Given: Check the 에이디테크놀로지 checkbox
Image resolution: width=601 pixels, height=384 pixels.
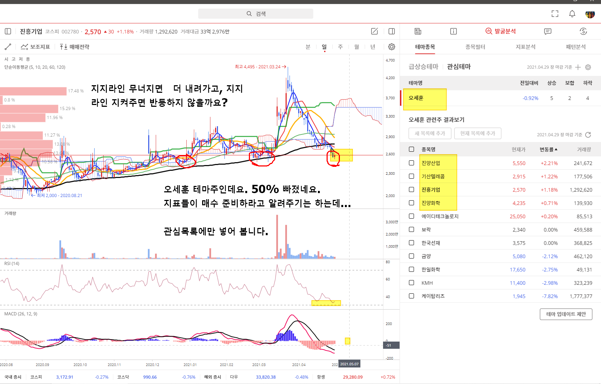Looking at the screenshot, I should [x=411, y=216].
